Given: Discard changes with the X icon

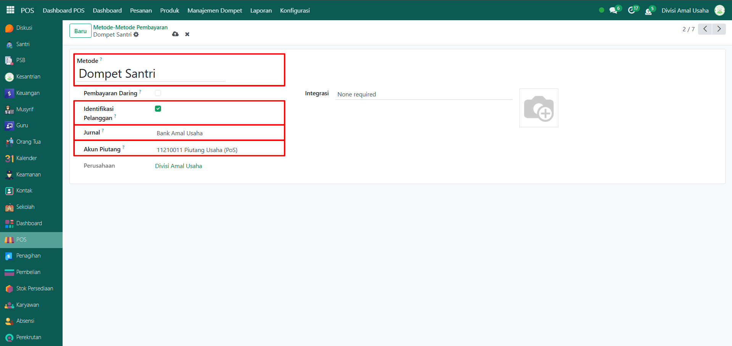Looking at the screenshot, I should pos(187,34).
